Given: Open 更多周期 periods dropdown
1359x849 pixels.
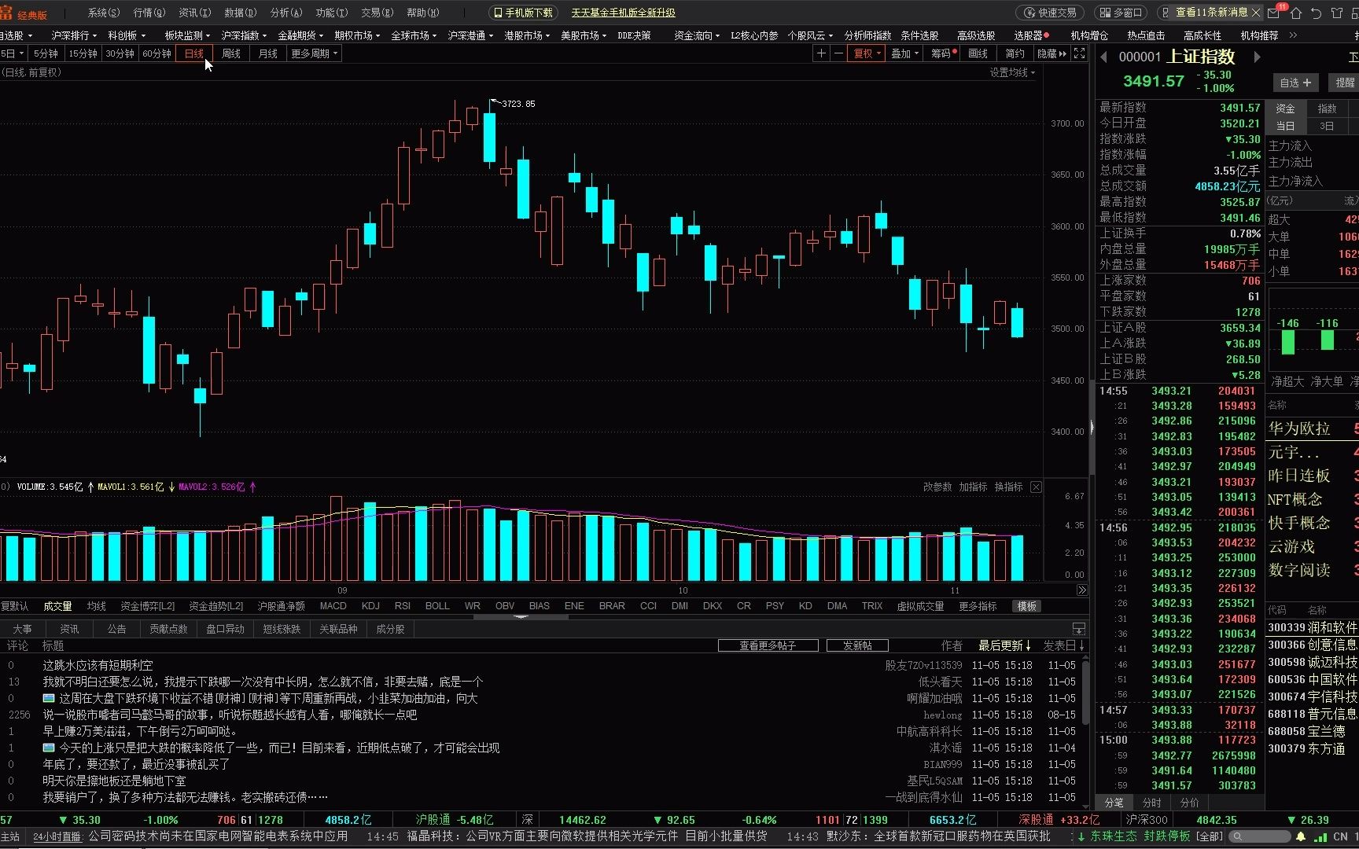Looking at the screenshot, I should click(314, 53).
